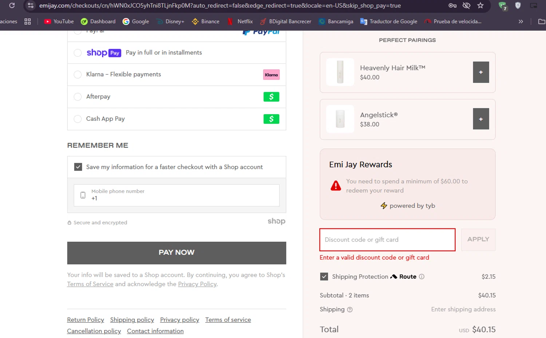Screen dimensions: 546x338
Task: Open the Shipping policy link
Action: tap(132, 320)
